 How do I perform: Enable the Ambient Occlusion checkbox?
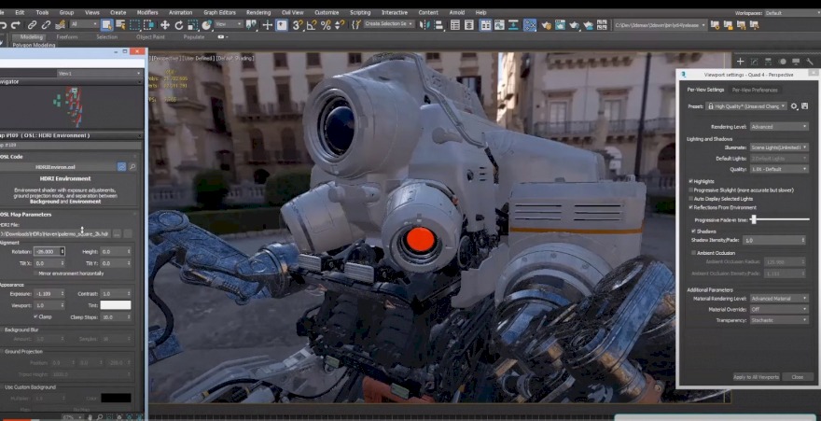(x=691, y=252)
